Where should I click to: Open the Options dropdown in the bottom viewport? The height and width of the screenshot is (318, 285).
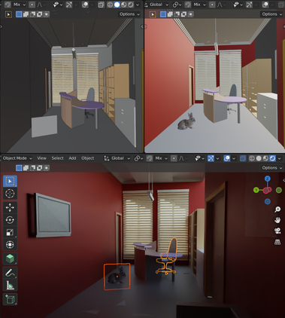coord(271,168)
